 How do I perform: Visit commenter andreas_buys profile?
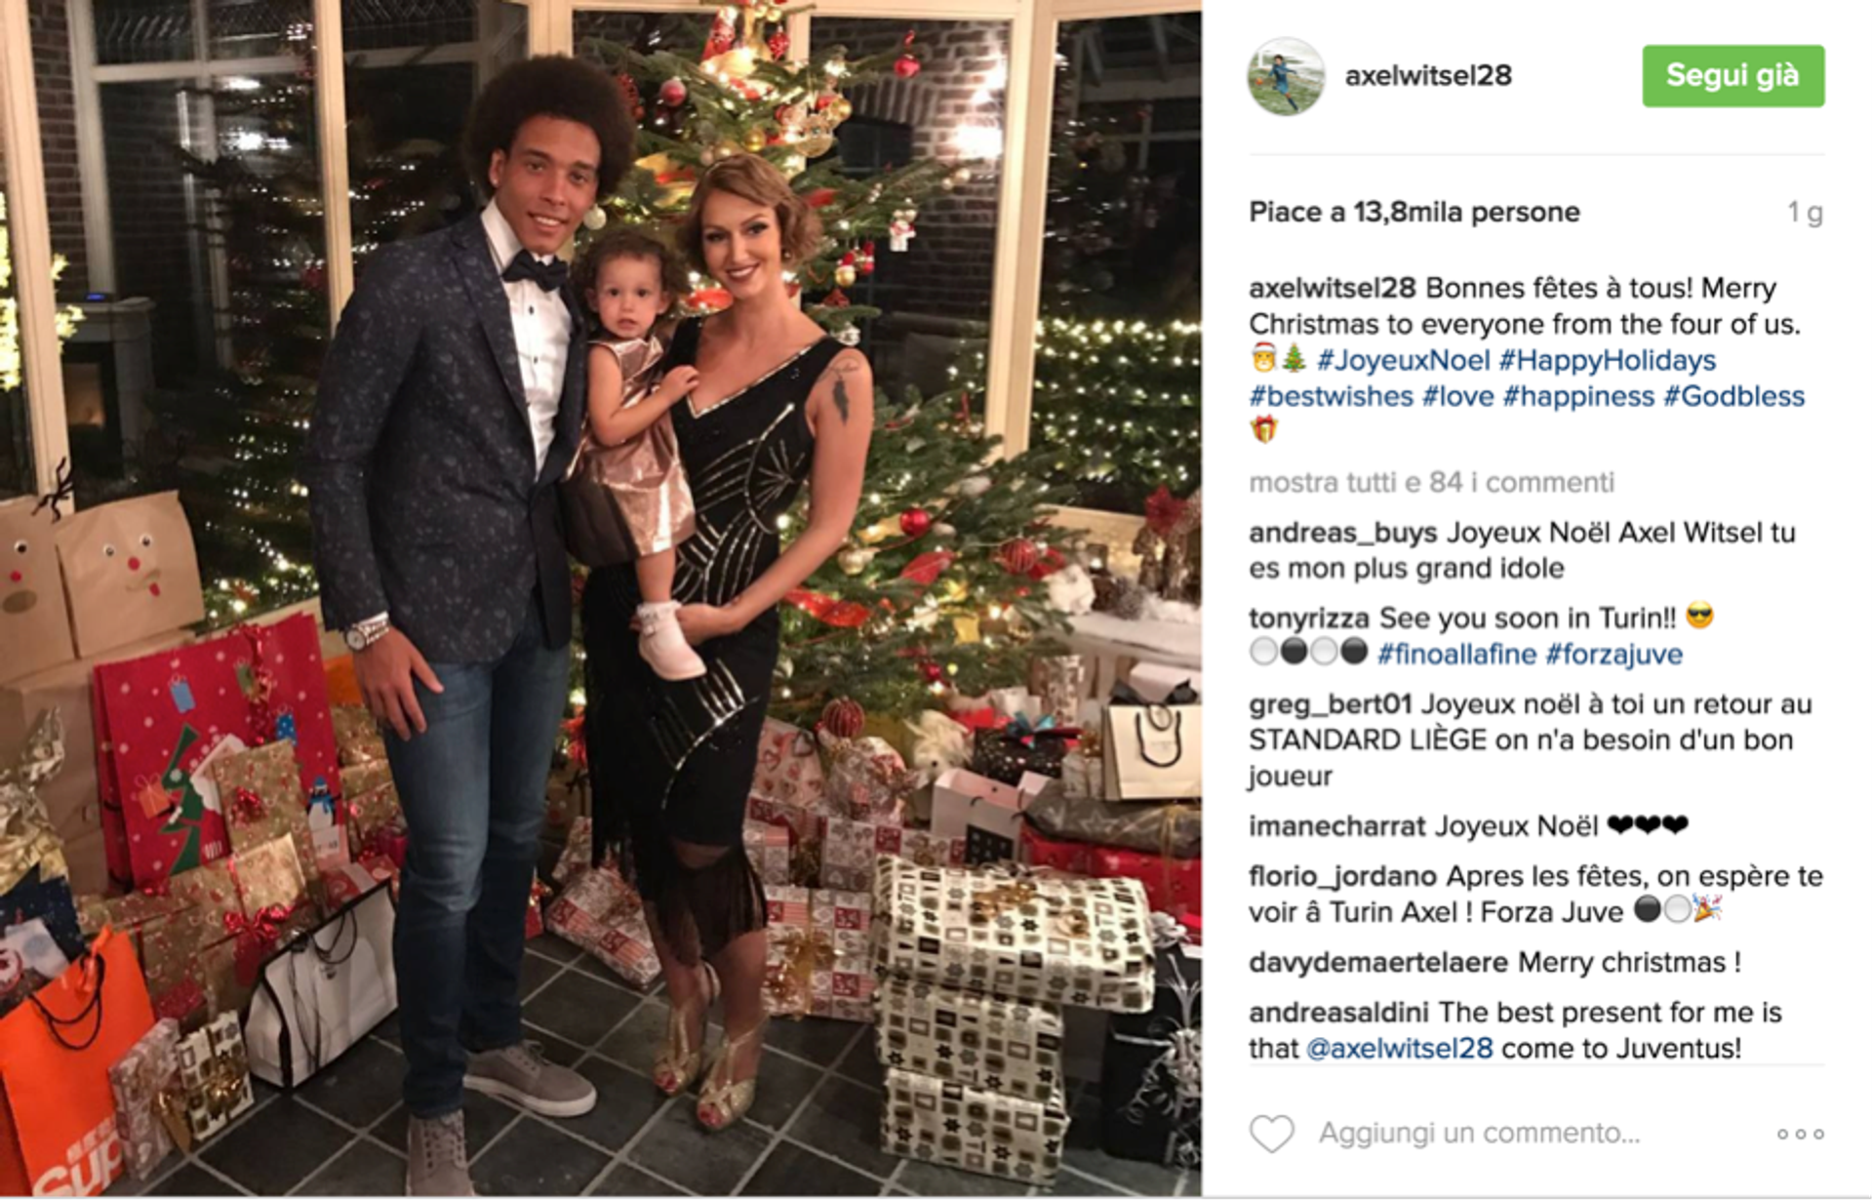pyautogui.click(x=1343, y=533)
